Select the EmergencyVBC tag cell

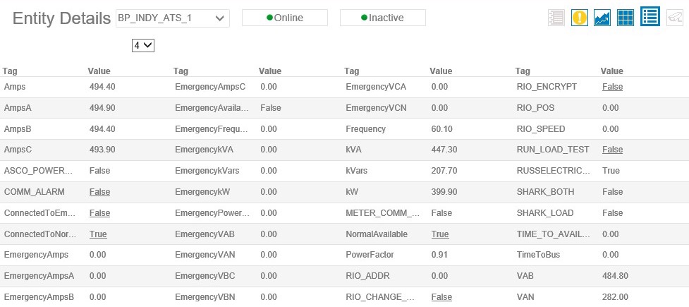click(205, 276)
